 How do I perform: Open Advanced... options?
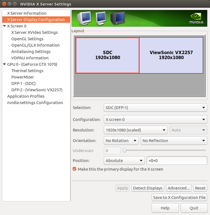pyautogui.click(x=179, y=188)
